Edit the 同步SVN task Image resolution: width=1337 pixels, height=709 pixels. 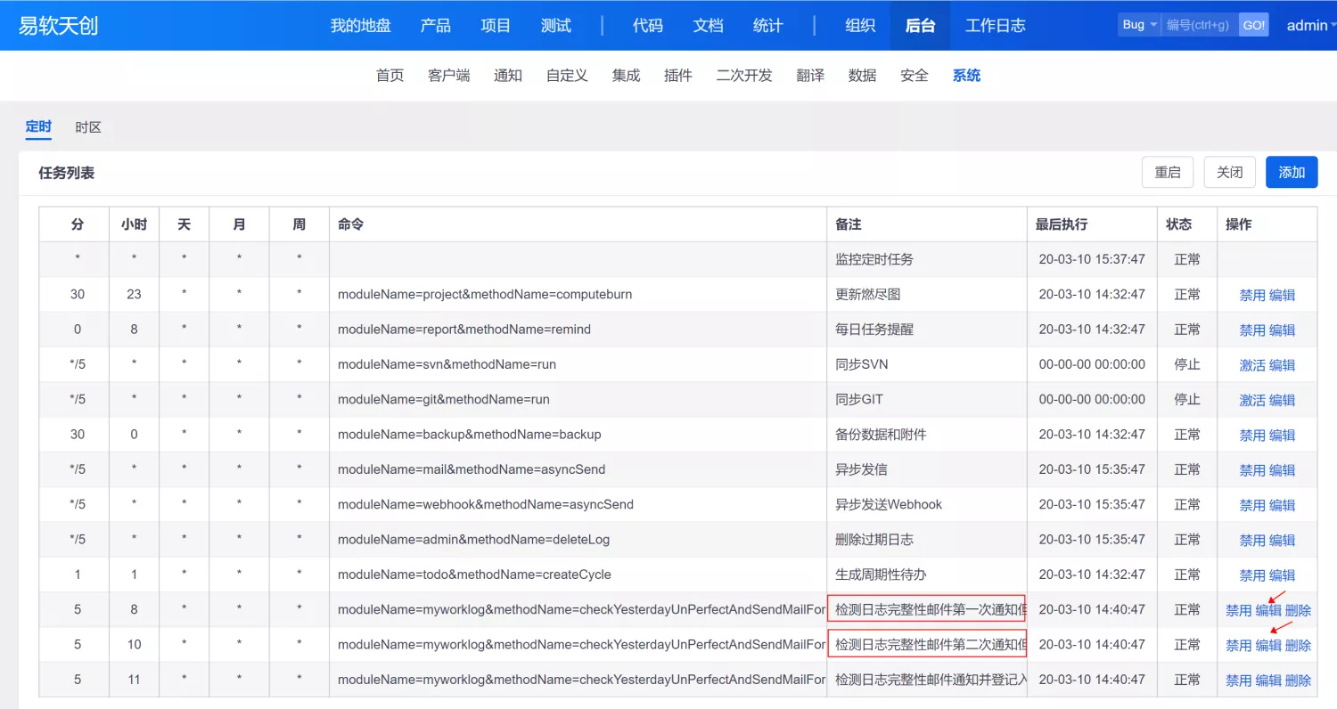coord(1283,365)
